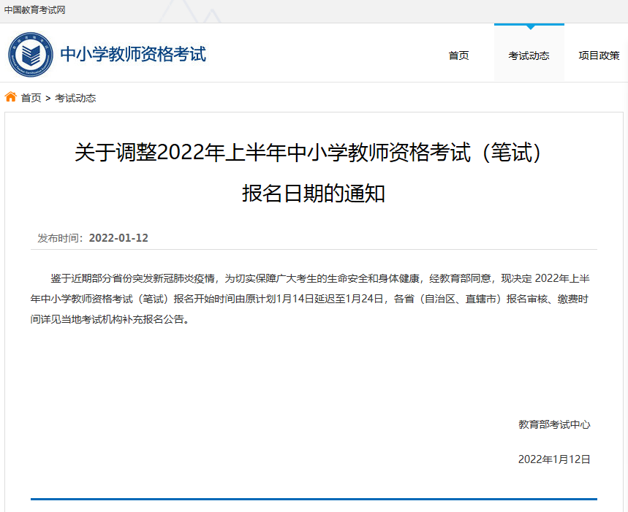Click the publish date 2022-01-12
The height and width of the screenshot is (512, 628).
pyautogui.click(x=118, y=238)
